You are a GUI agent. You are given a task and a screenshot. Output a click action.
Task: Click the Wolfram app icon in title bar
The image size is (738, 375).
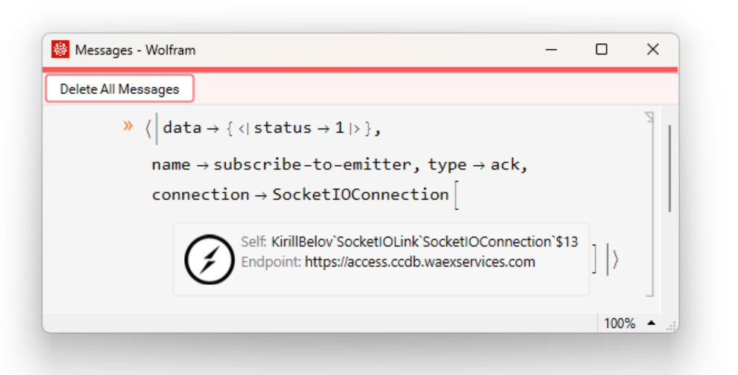[x=60, y=50]
